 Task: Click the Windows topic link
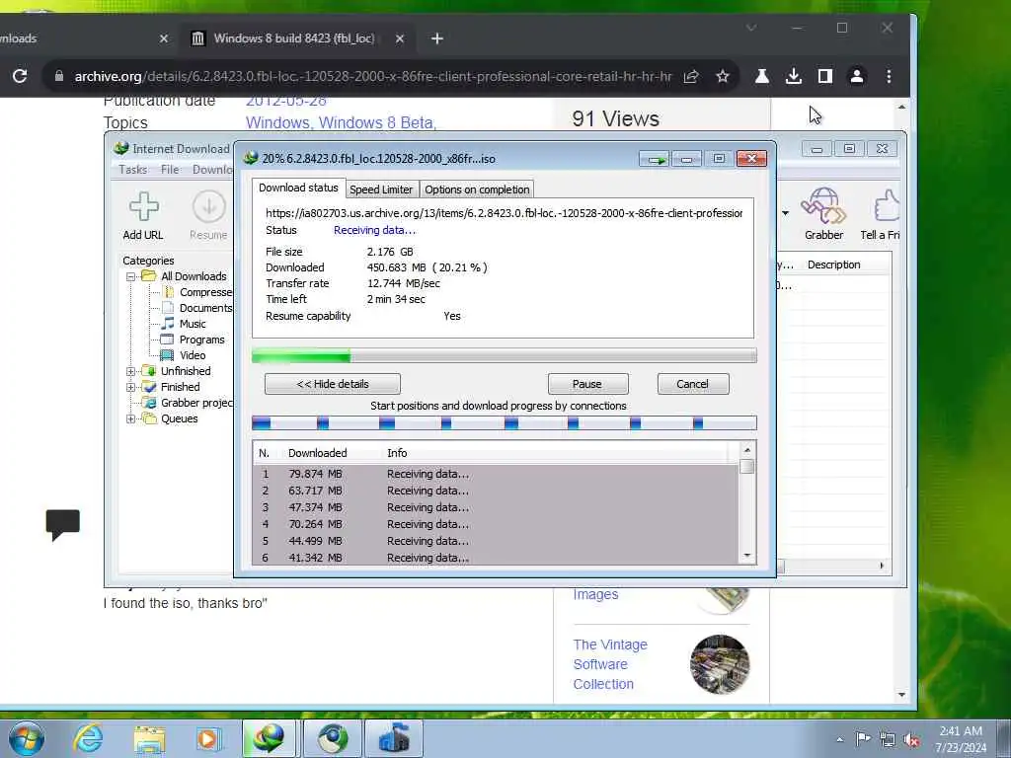277,122
